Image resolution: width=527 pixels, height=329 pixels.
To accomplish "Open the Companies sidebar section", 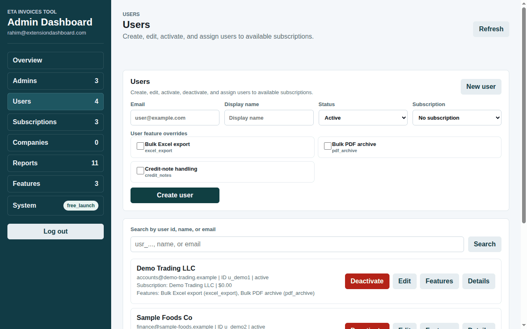I will [56, 143].
